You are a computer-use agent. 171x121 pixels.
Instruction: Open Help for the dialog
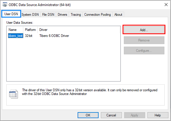pyautogui.click(x=158, y=115)
